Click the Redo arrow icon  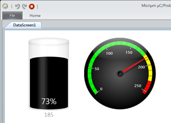[x=24, y=6]
